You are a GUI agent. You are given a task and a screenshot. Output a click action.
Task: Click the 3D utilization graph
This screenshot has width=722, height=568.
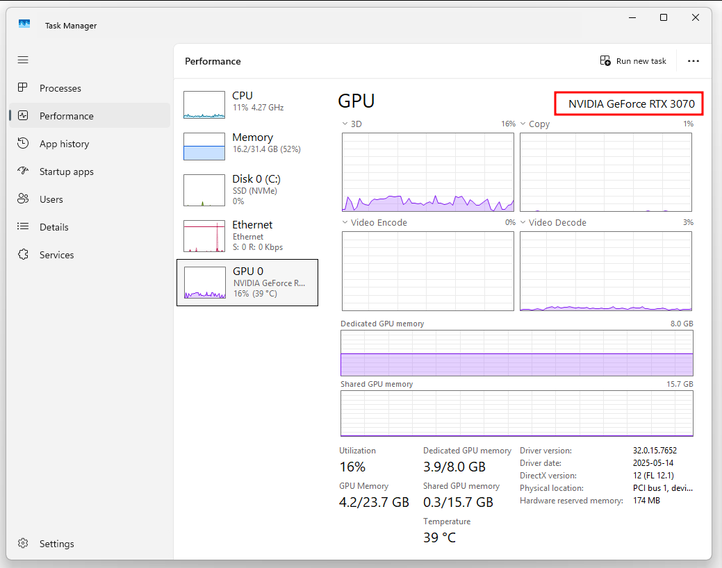click(428, 172)
